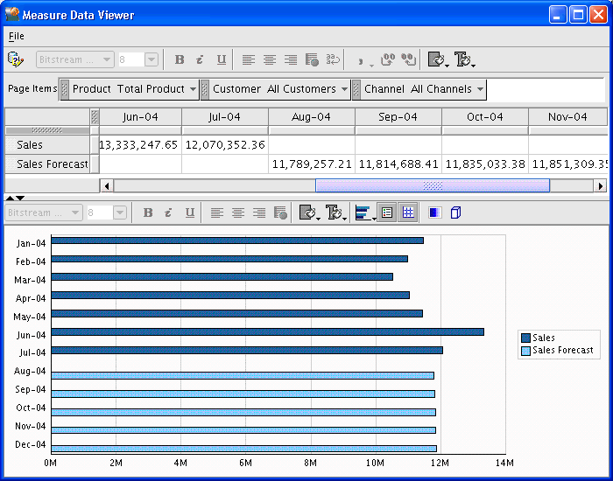Viewport: 613px width, 481px height.
Task: Open the query wizard icon in top toolbar
Action: click(15, 59)
